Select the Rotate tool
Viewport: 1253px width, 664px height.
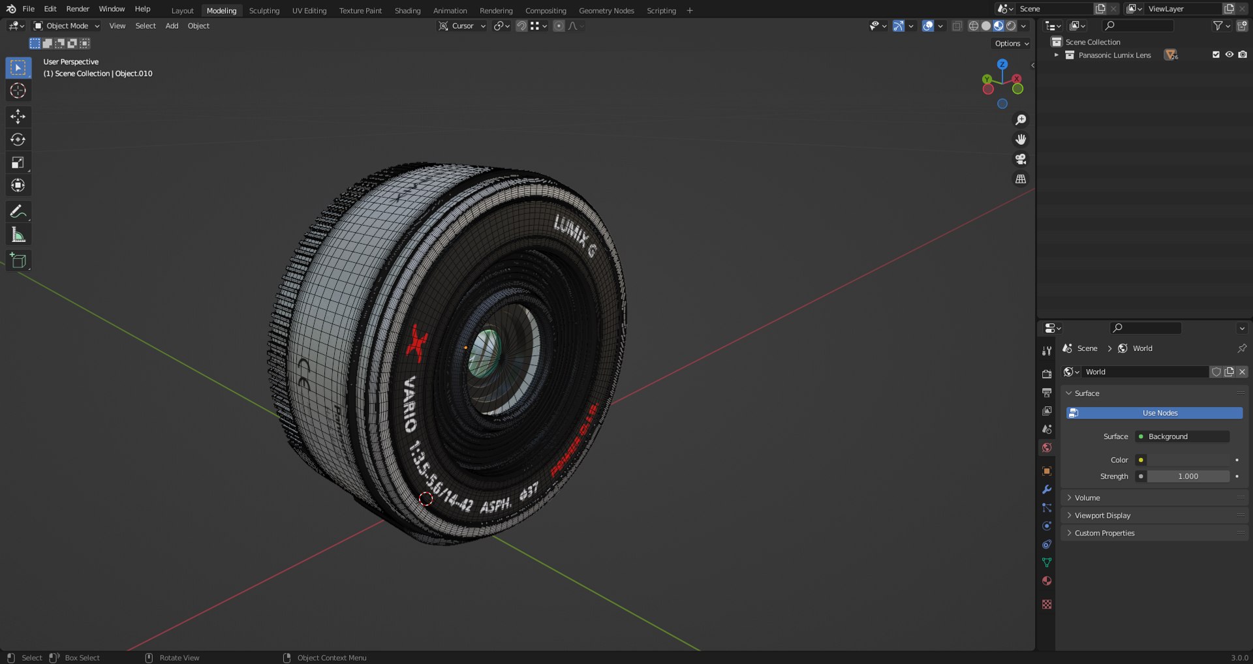18,140
